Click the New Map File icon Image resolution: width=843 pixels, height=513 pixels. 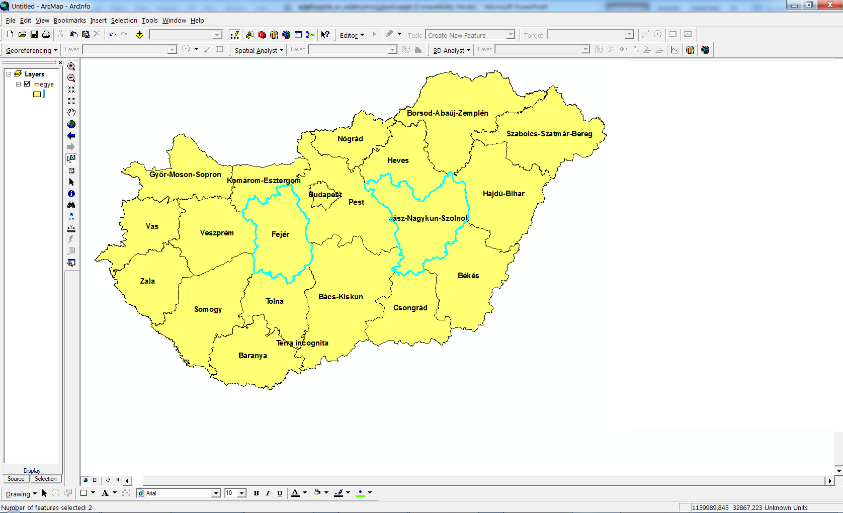click(x=10, y=34)
